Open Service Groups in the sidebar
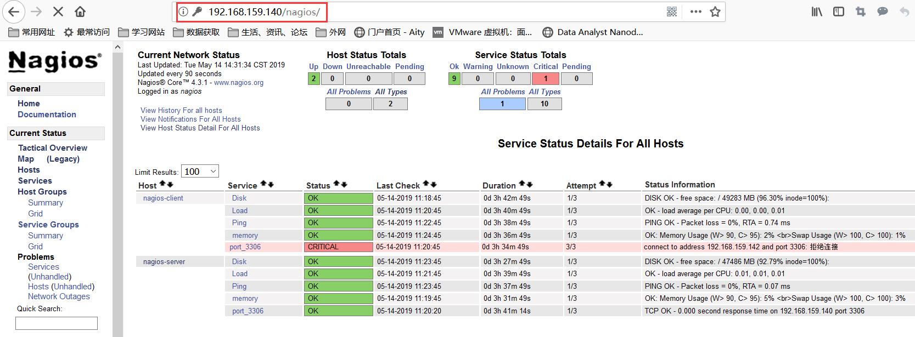 click(48, 225)
